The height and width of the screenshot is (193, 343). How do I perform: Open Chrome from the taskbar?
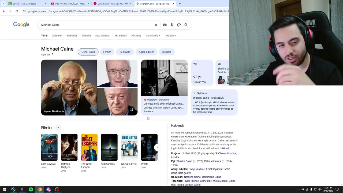click(x=40, y=190)
